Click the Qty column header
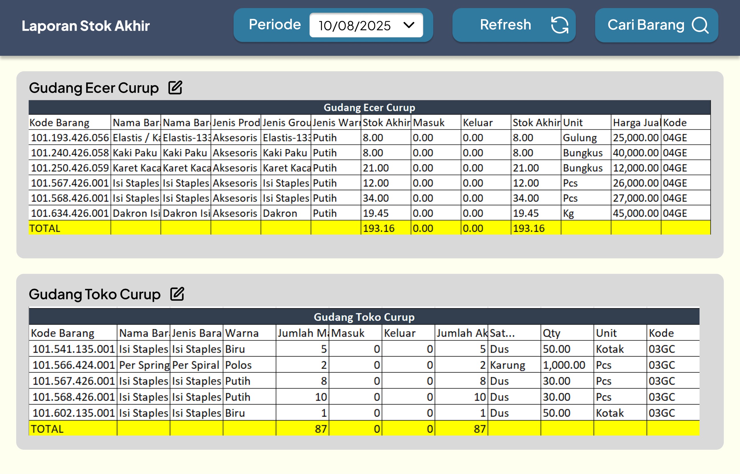 [x=567, y=333]
